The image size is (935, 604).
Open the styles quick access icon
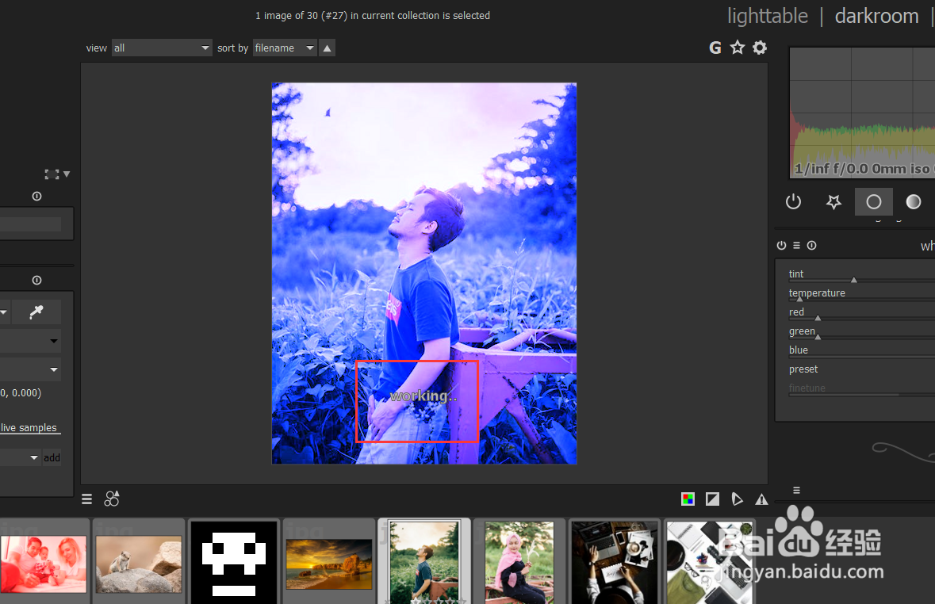(x=112, y=499)
